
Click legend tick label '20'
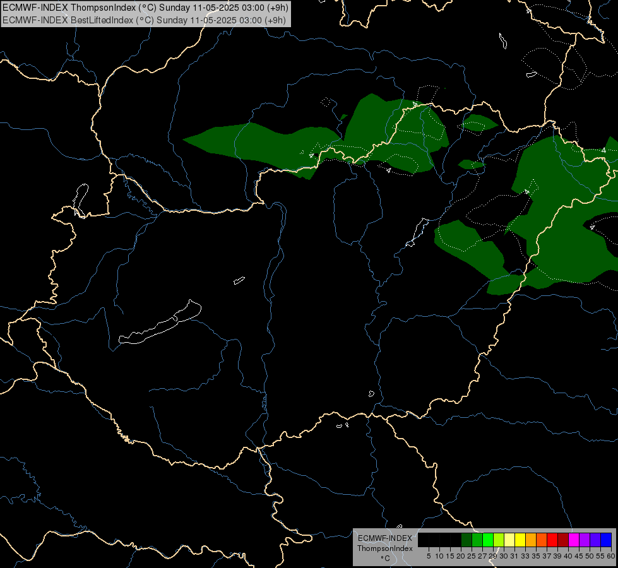click(461, 556)
